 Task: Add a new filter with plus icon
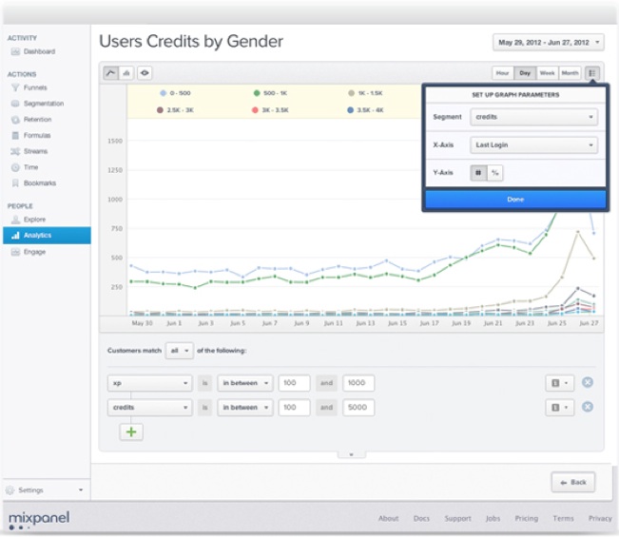[x=131, y=432]
